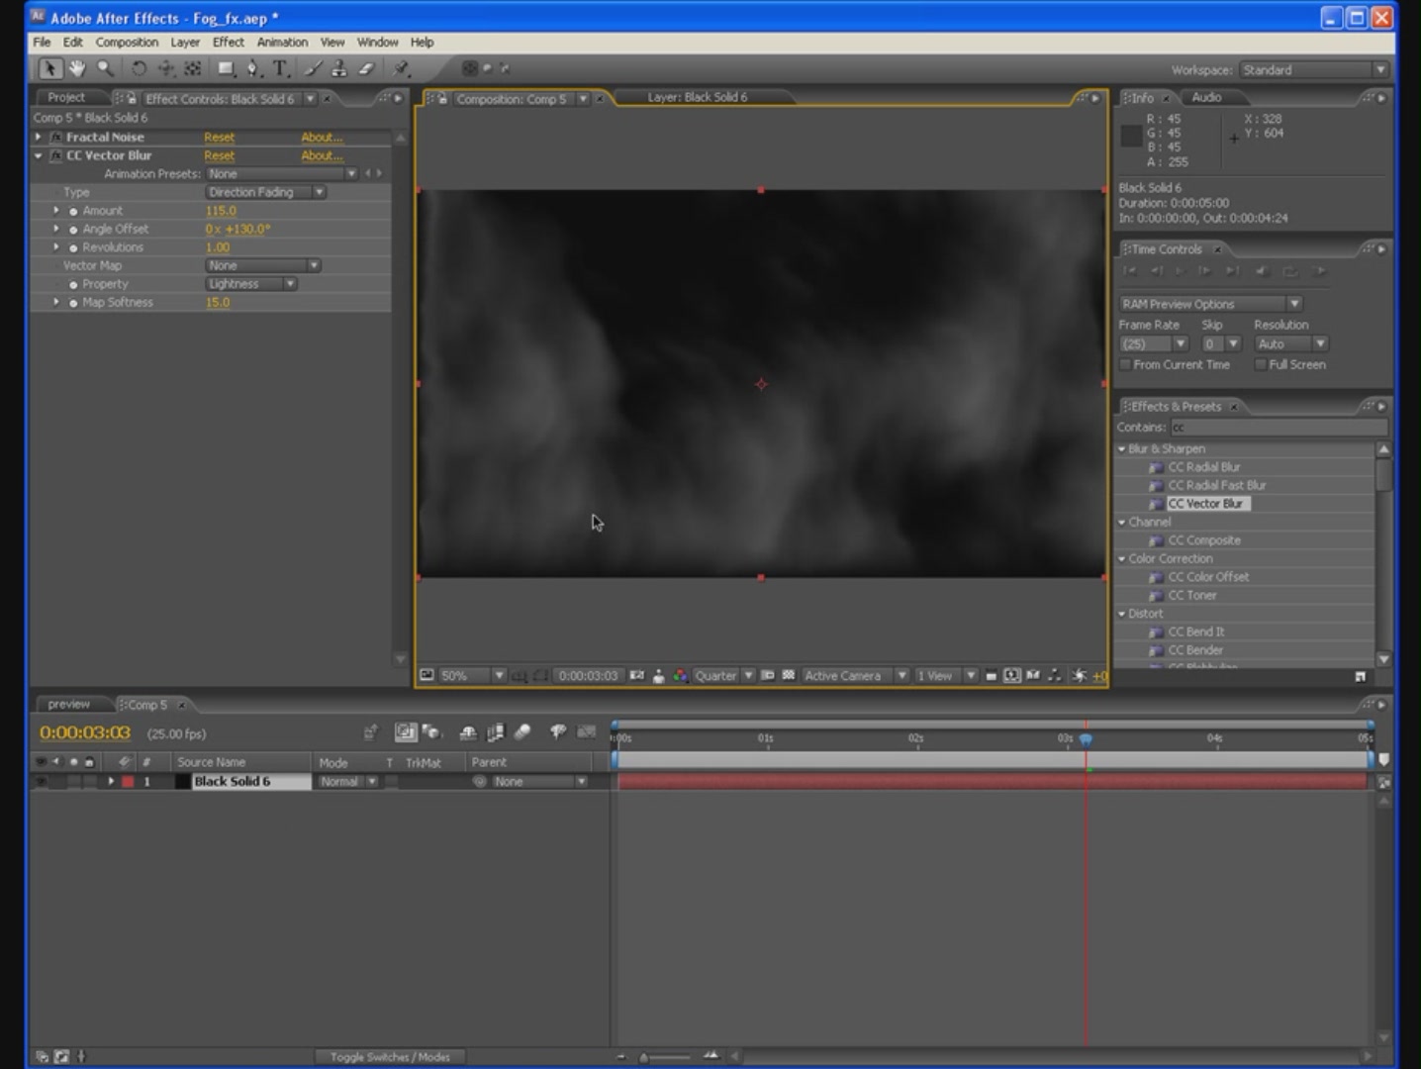
Task: Toggle stopwatch for Map Softness
Action: point(73,303)
